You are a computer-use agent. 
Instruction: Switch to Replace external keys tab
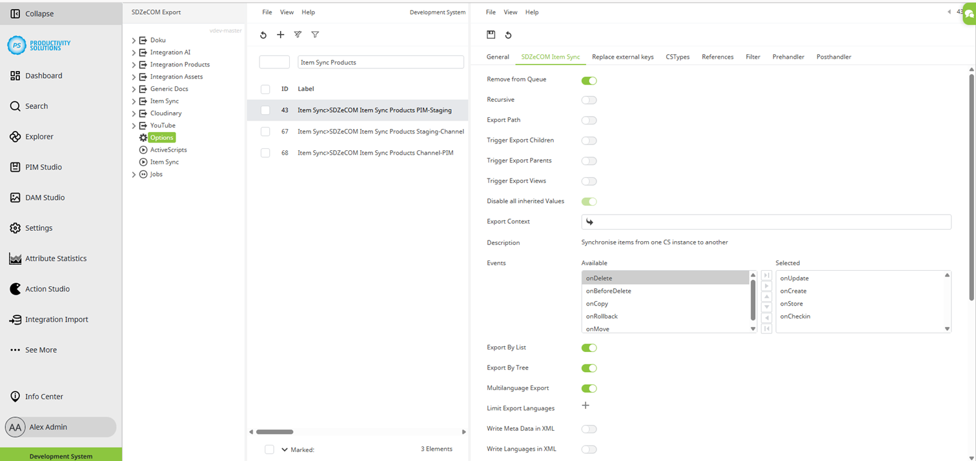pyautogui.click(x=622, y=57)
